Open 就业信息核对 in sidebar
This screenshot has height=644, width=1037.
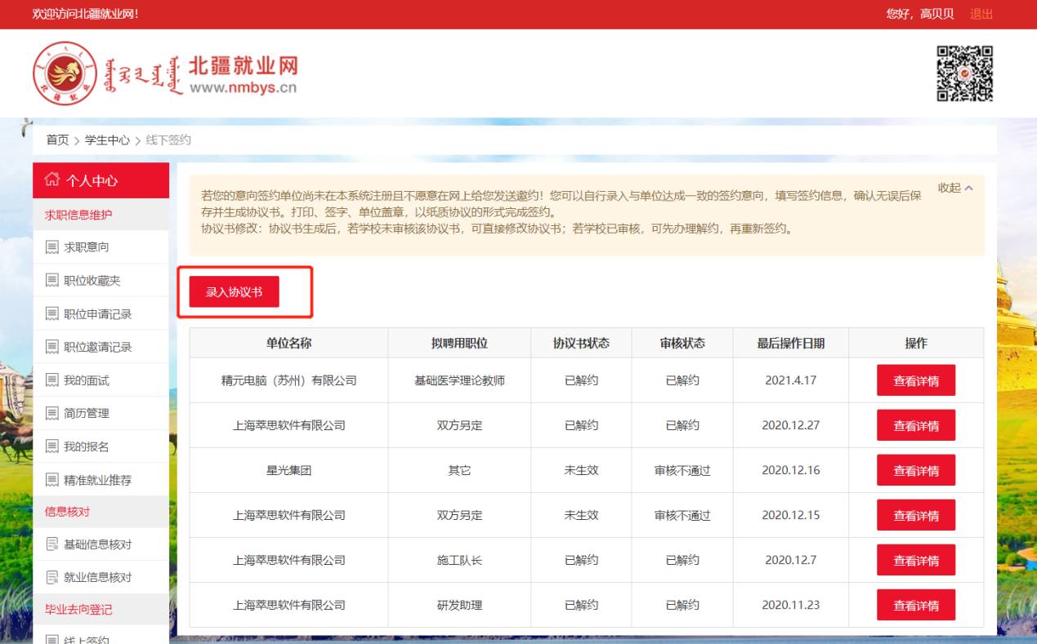coord(97,577)
